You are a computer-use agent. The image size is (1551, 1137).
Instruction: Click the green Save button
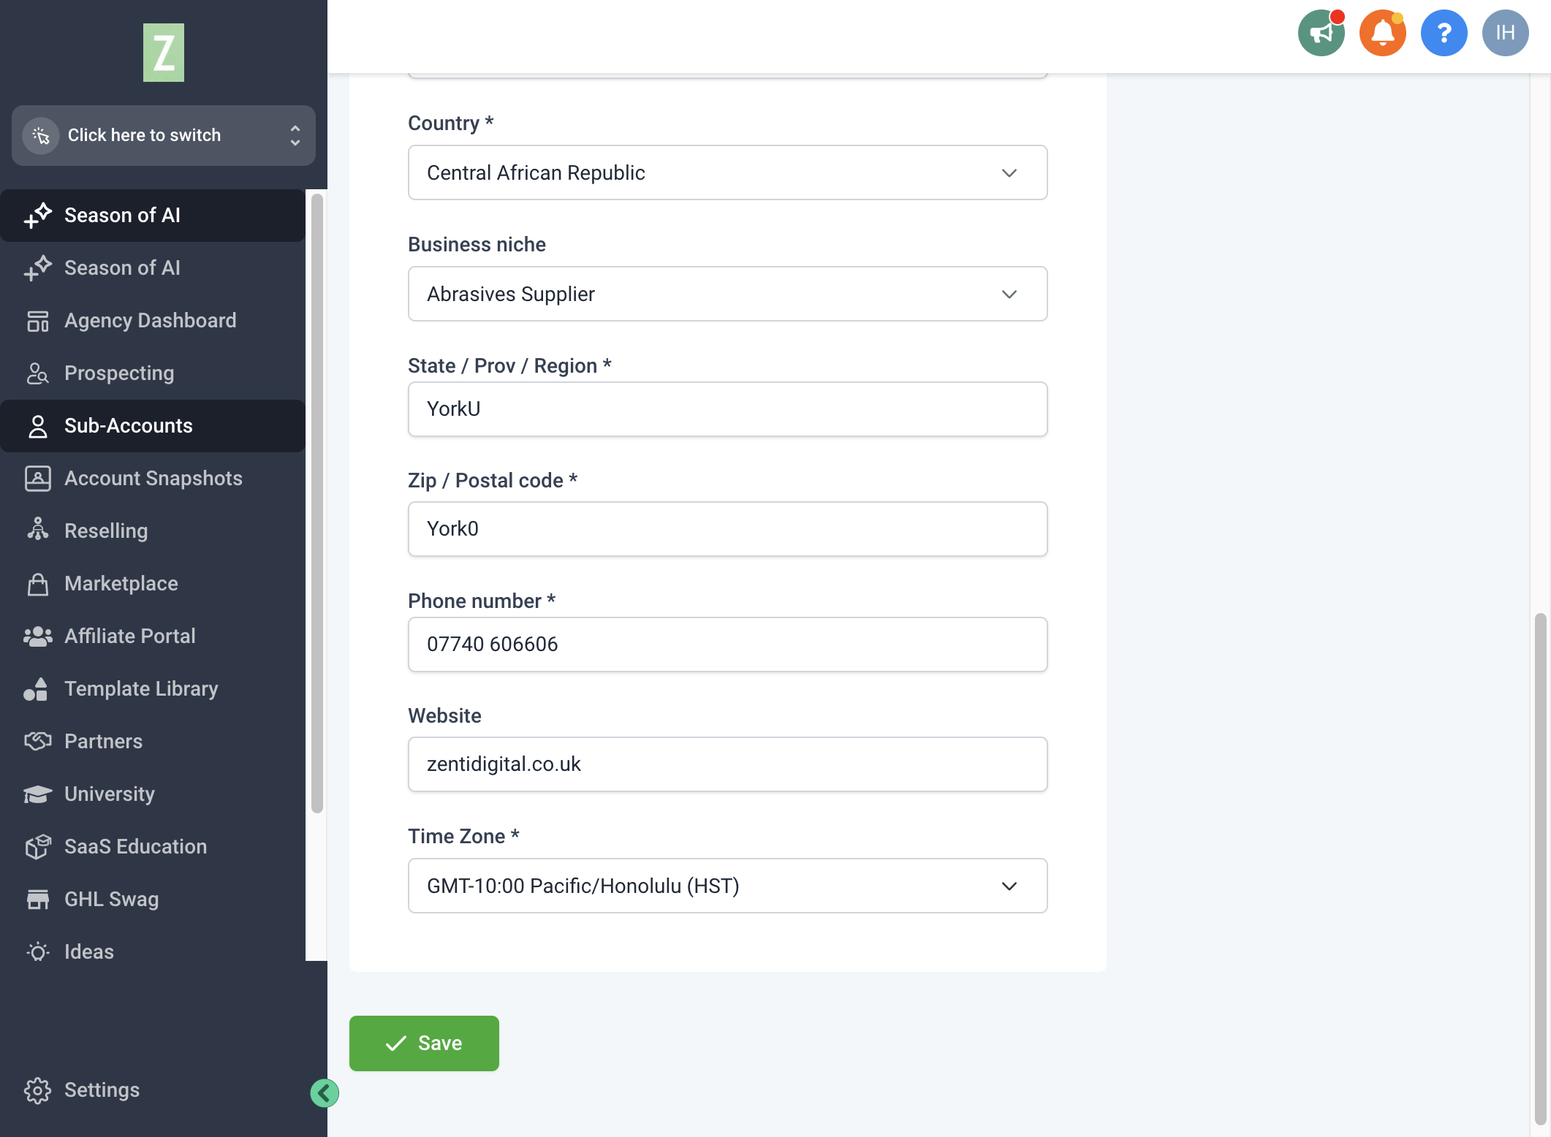click(424, 1043)
